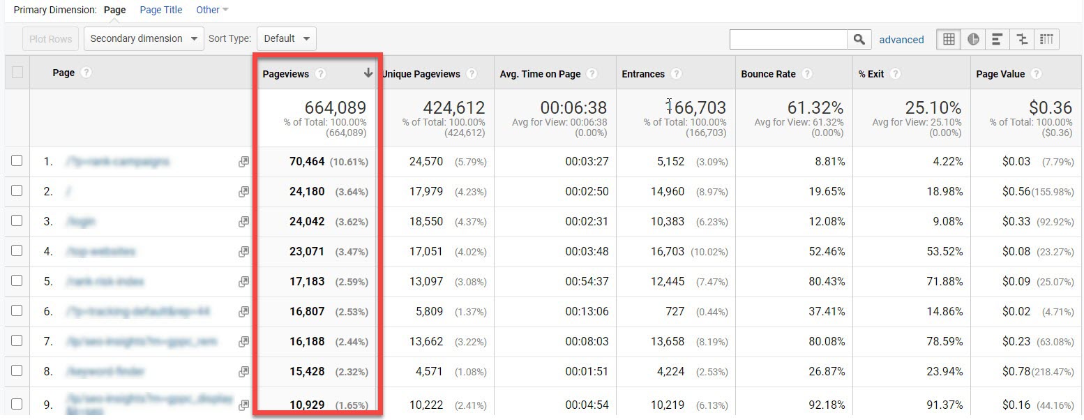Click the help icon beside Bounce Rate
Viewport: 1084px width, 420px height.
pos(807,74)
